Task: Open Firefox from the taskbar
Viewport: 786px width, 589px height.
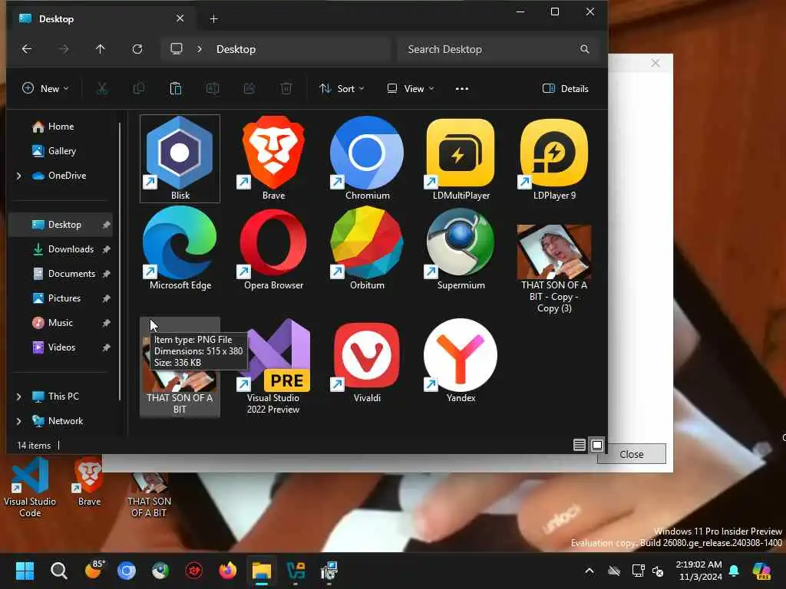Action: click(228, 571)
